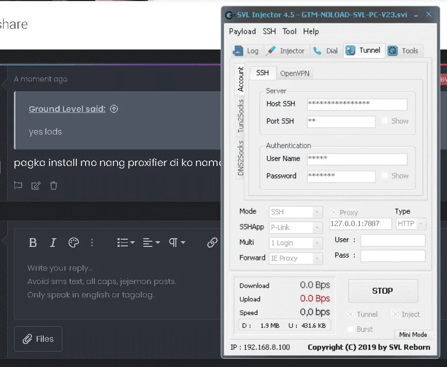The image size is (447, 367).
Task: Open the Tool menu
Action: (289, 31)
